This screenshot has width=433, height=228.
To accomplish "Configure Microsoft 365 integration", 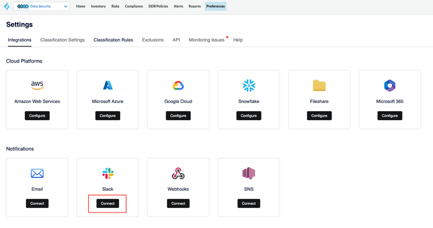I will tap(390, 116).
